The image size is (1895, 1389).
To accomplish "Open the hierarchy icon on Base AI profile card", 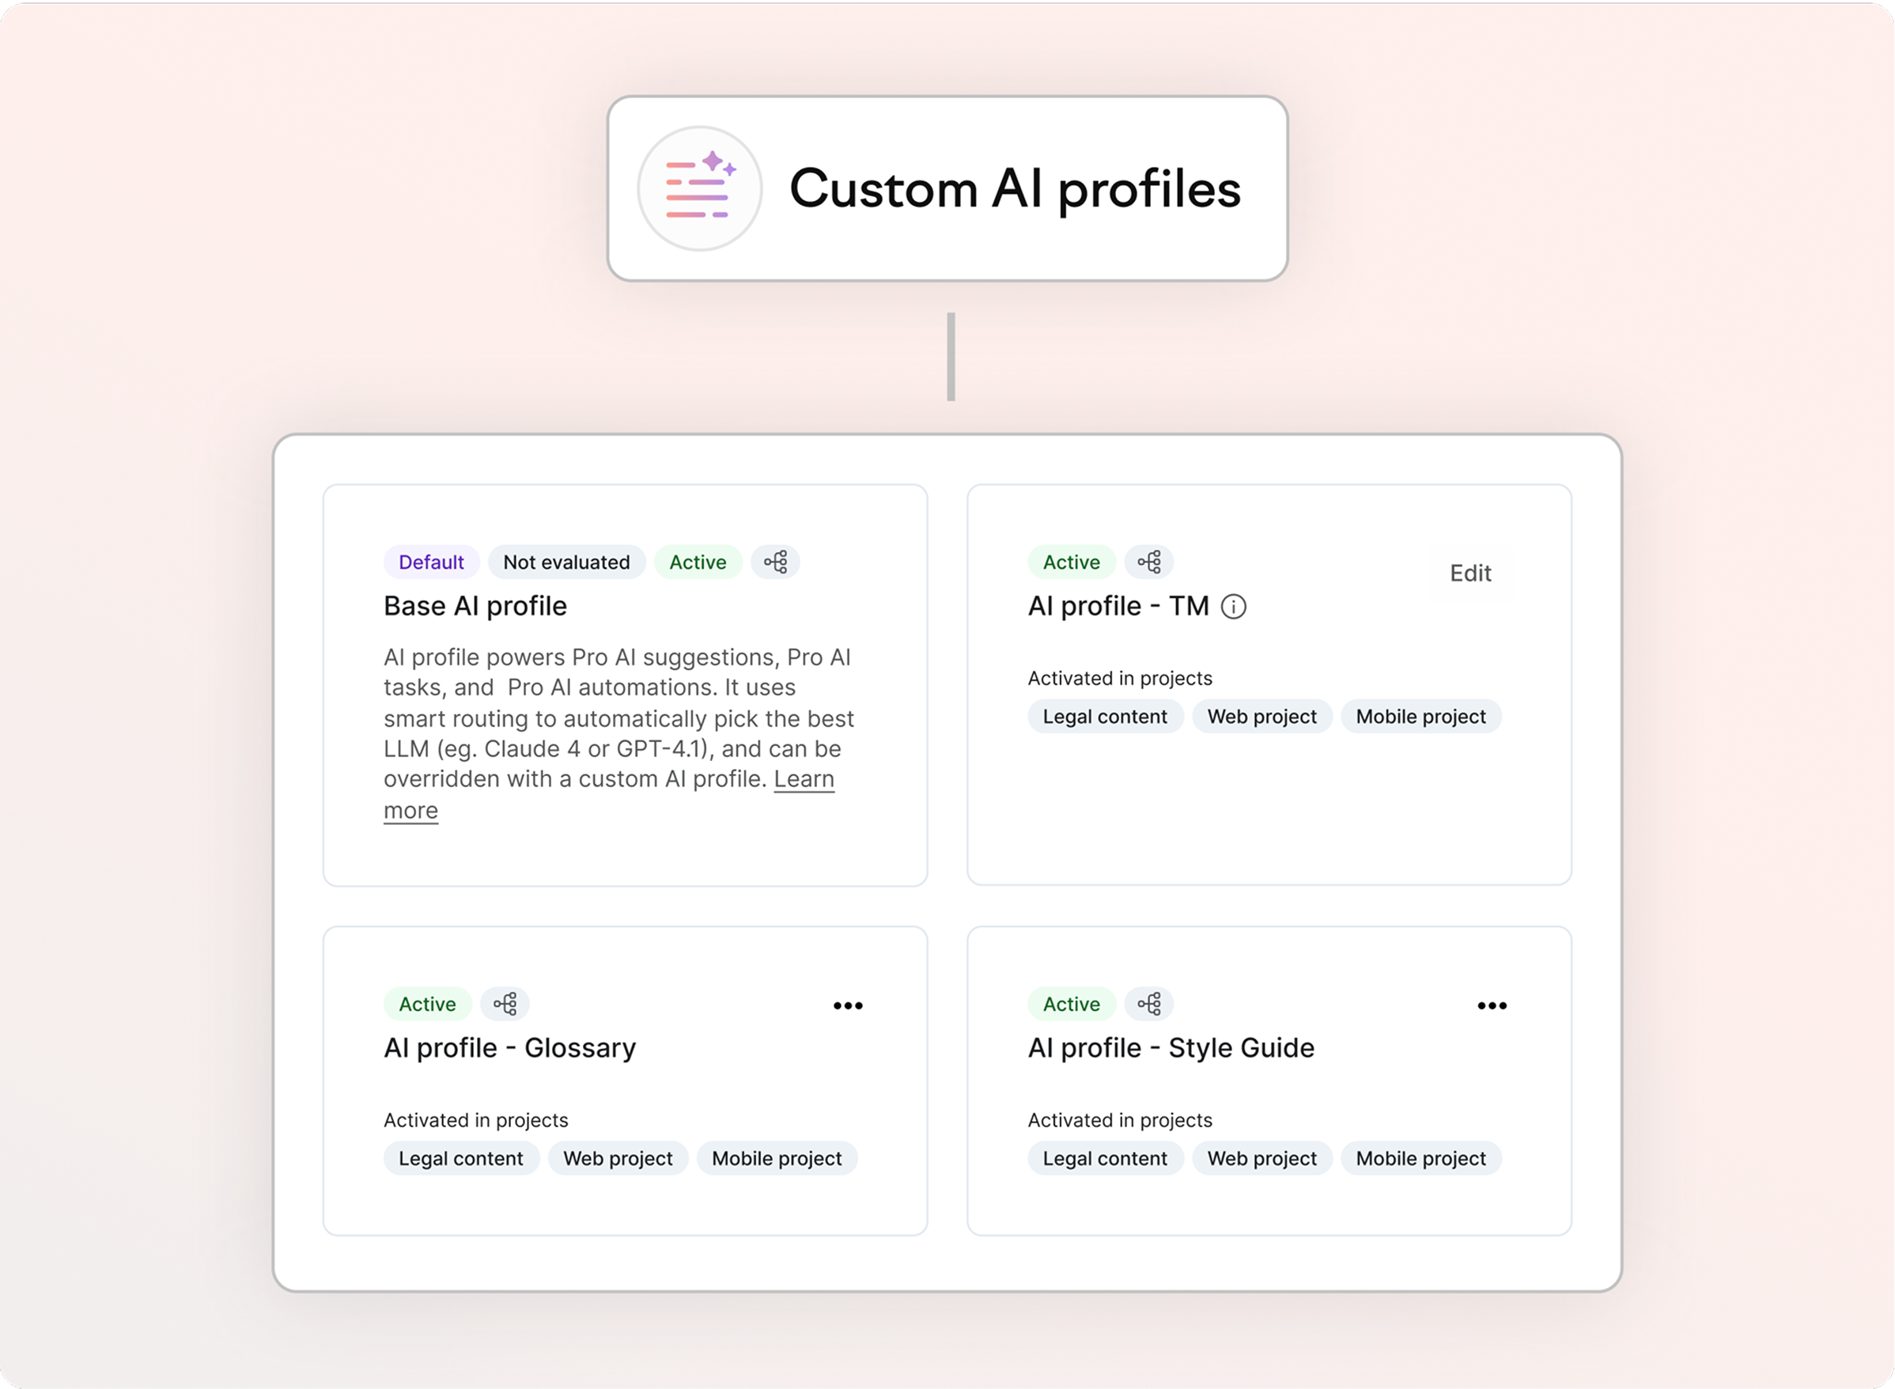I will [774, 562].
